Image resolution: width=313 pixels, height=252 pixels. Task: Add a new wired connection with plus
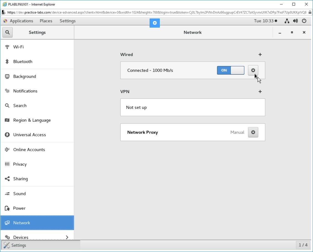(260, 55)
